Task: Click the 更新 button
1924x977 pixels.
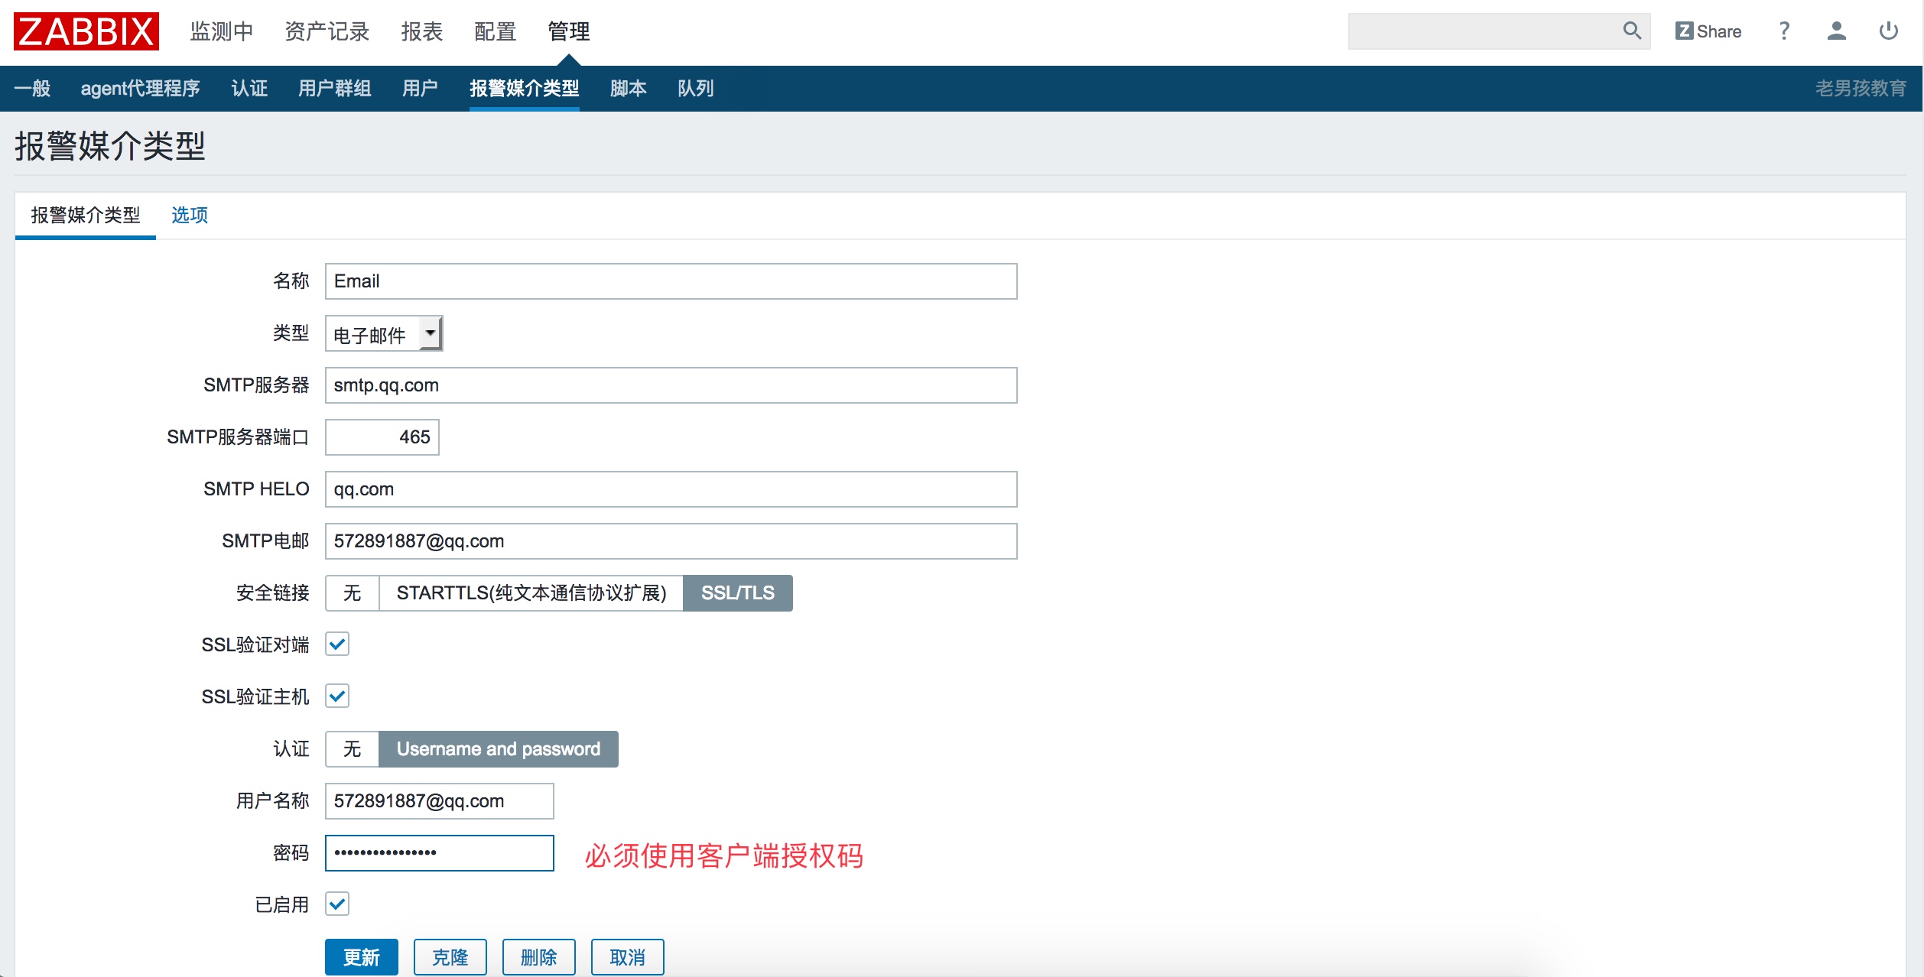Action: coord(362,957)
